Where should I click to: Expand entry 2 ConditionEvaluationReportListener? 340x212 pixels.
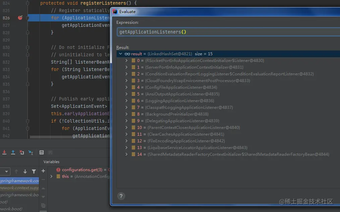pos(126,74)
